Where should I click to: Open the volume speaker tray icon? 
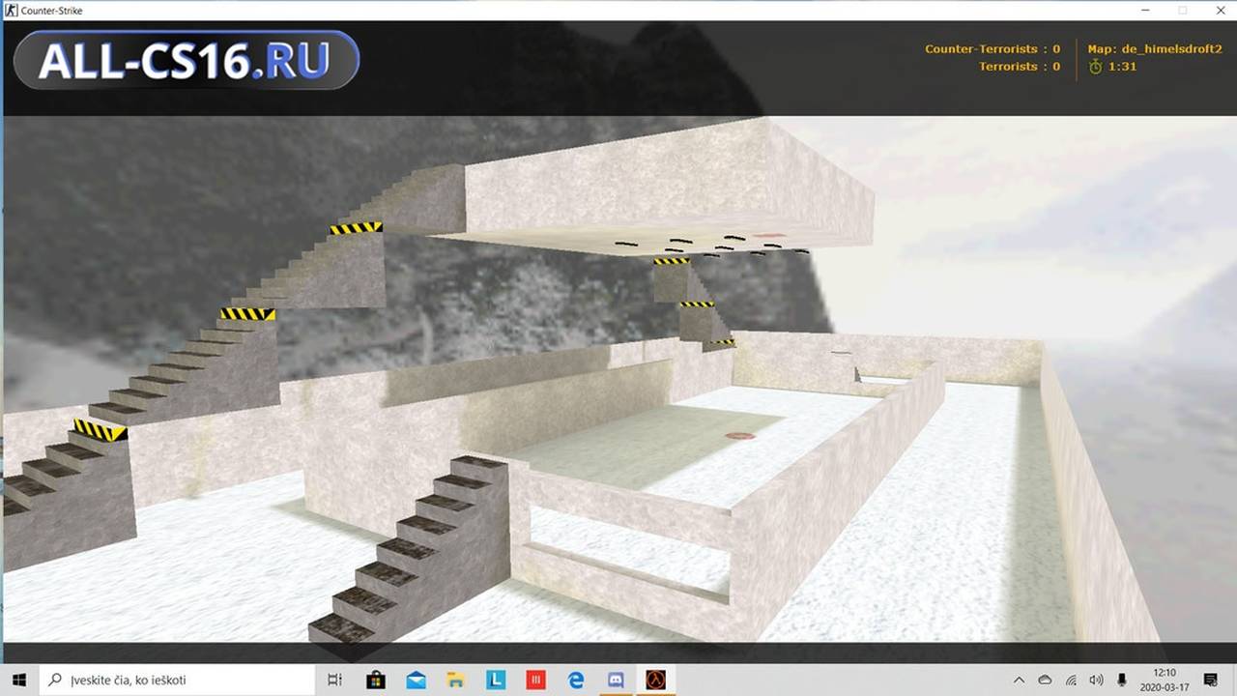[1096, 680]
